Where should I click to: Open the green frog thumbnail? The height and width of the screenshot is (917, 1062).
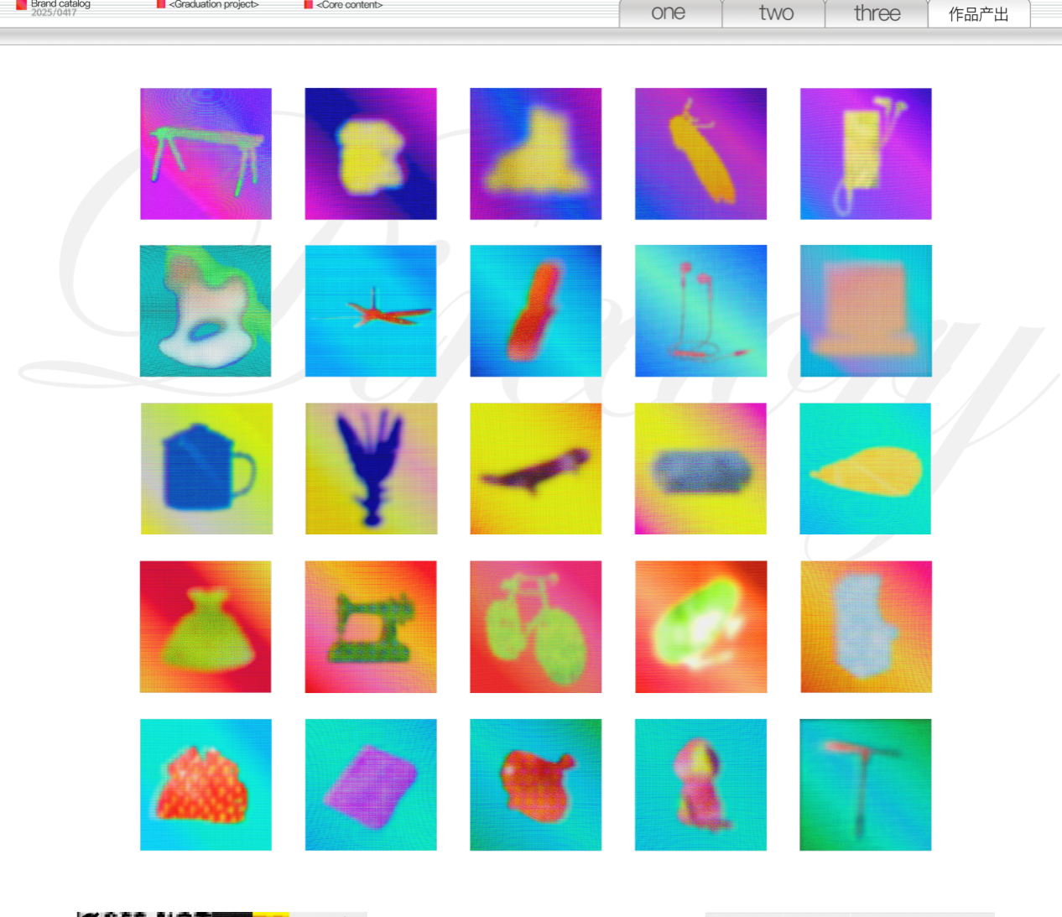700,627
